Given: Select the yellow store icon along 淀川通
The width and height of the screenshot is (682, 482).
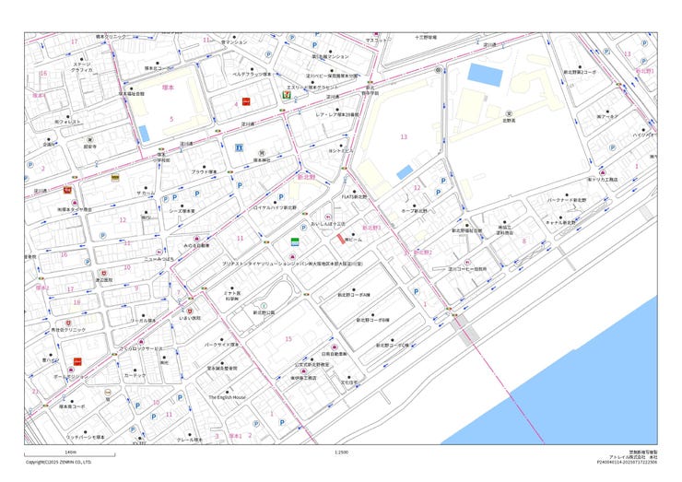Looking at the screenshot, I should pyautogui.click(x=115, y=178).
